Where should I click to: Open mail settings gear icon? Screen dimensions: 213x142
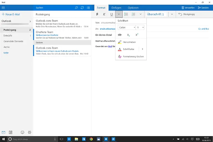(x=30, y=133)
